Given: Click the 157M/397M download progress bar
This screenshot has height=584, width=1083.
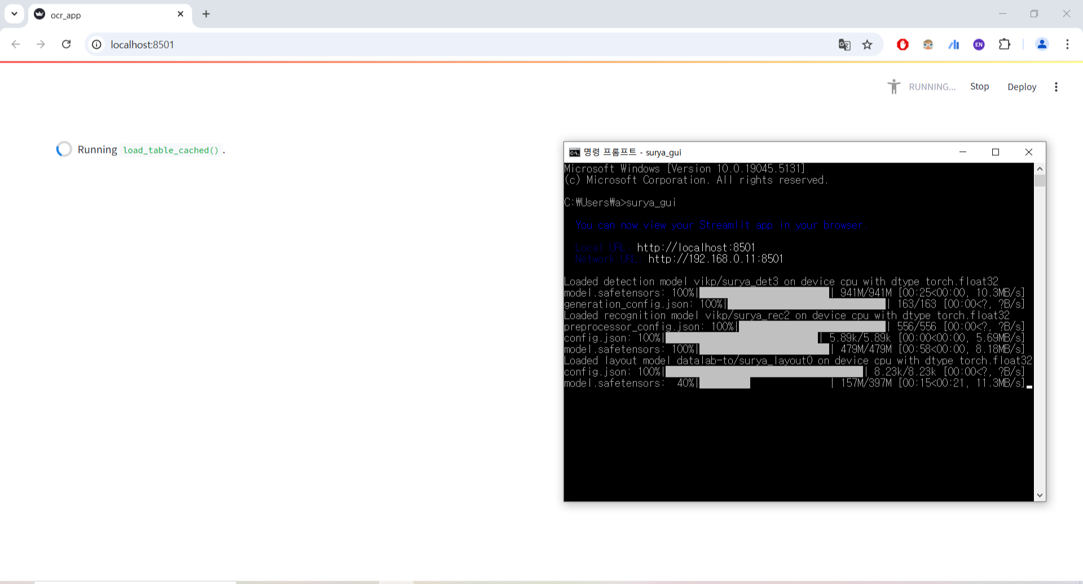Looking at the screenshot, I should [x=765, y=383].
